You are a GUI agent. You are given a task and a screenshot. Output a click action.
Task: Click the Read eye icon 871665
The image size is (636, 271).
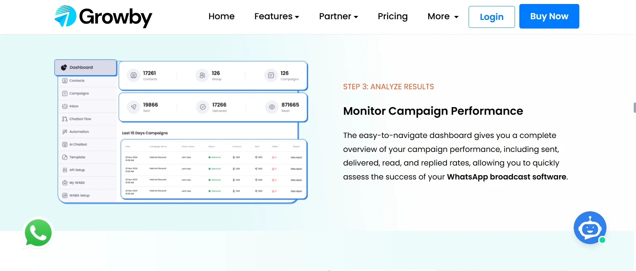pos(272,107)
